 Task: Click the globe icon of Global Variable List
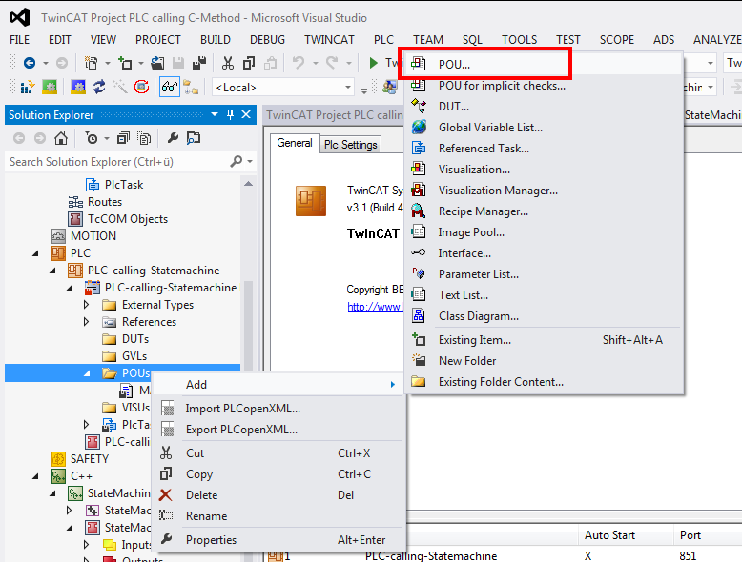[x=419, y=127]
